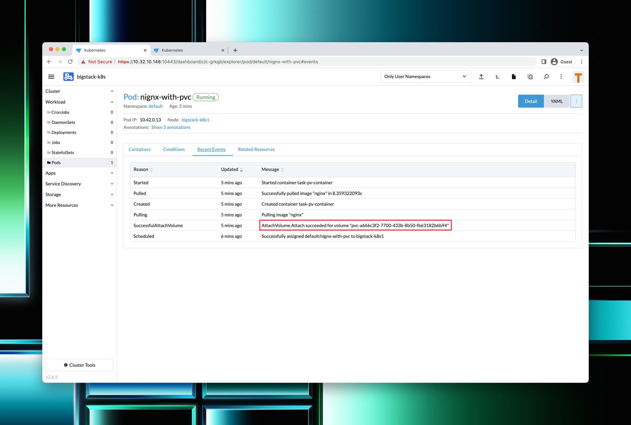Open DaemonSets in sidebar
This screenshot has width=631, height=425.
coord(79,123)
